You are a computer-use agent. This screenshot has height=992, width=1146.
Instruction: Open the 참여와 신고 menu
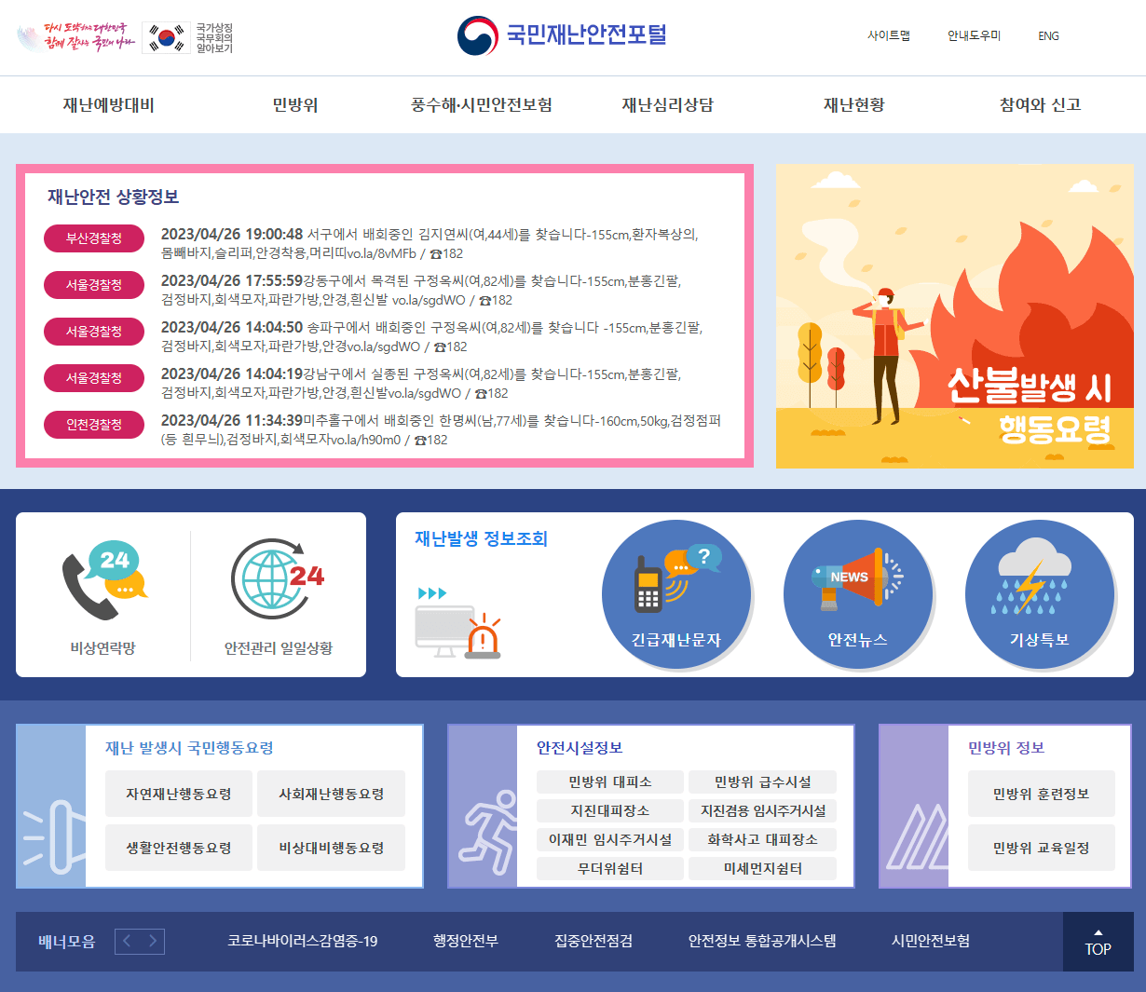click(1038, 104)
